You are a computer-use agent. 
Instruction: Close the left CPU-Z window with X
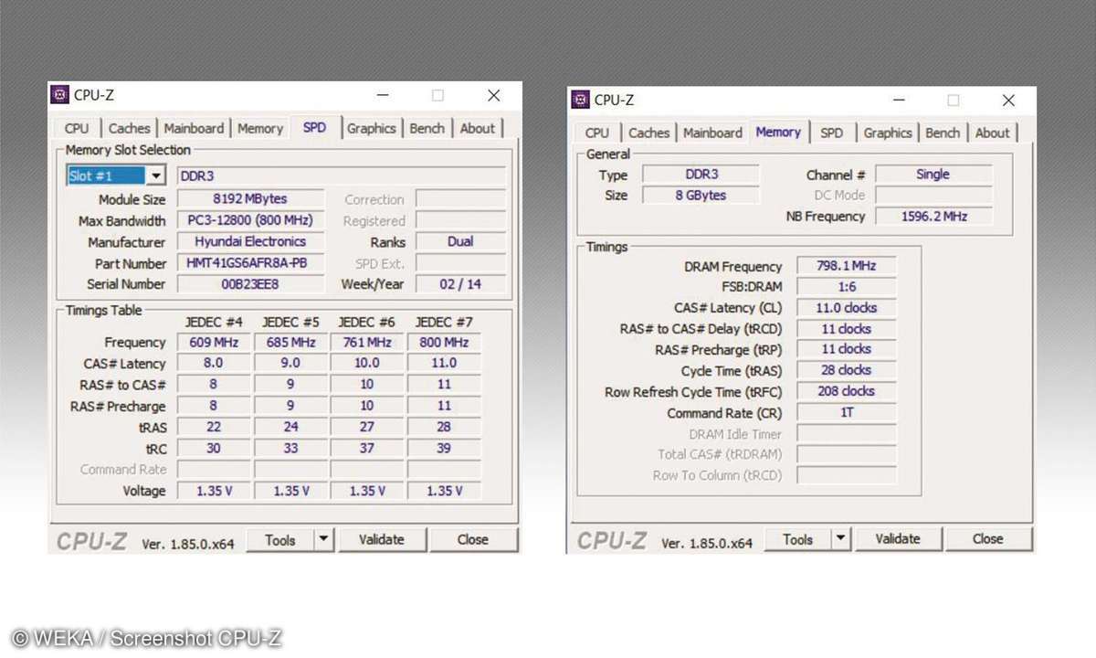coord(494,95)
